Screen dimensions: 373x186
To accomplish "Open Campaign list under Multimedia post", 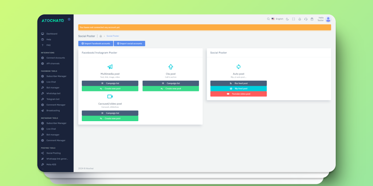I will point(110,83).
